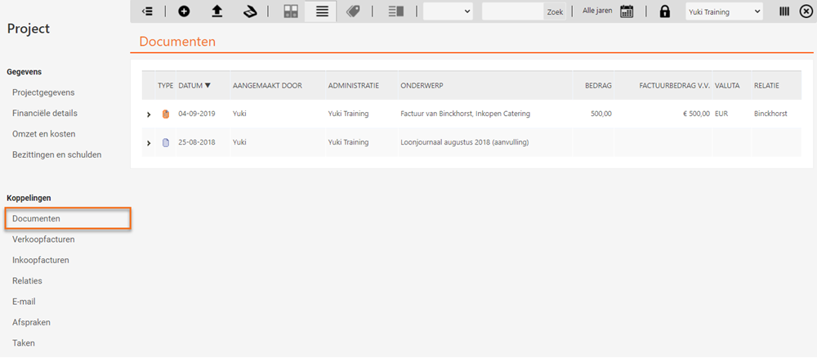Click subject 'Loonjournaal augustus 2018 (aanvulling)'
The height and width of the screenshot is (358, 817).
(465, 141)
